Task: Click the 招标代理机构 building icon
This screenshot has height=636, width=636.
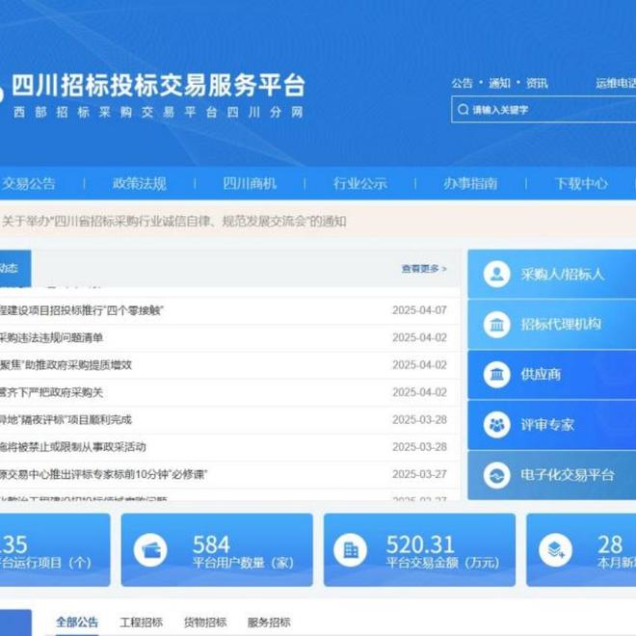Action: point(496,325)
